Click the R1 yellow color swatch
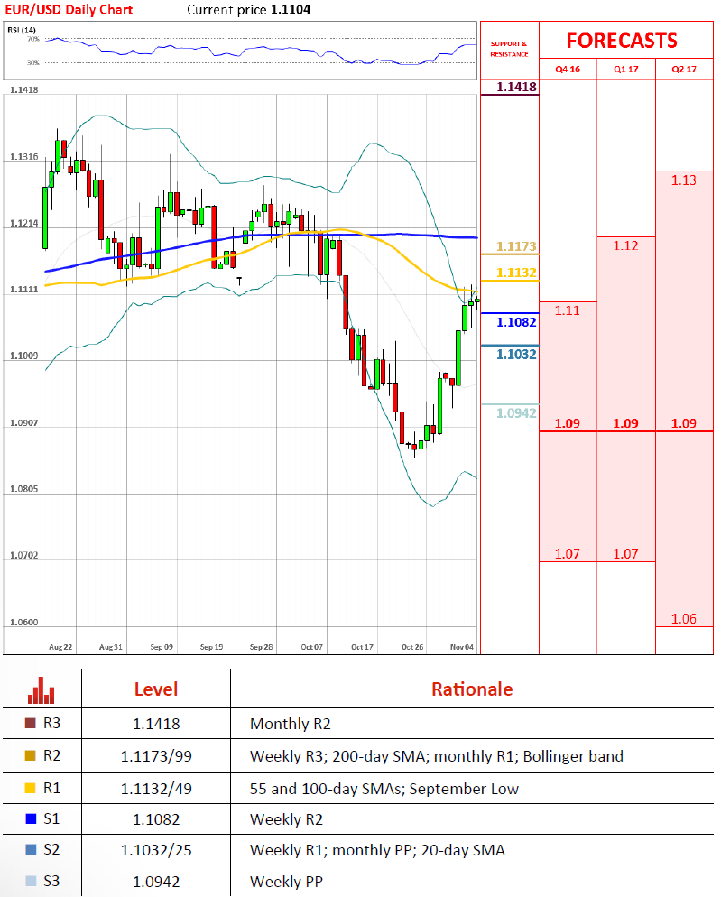This screenshot has width=721, height=897. 31,789
